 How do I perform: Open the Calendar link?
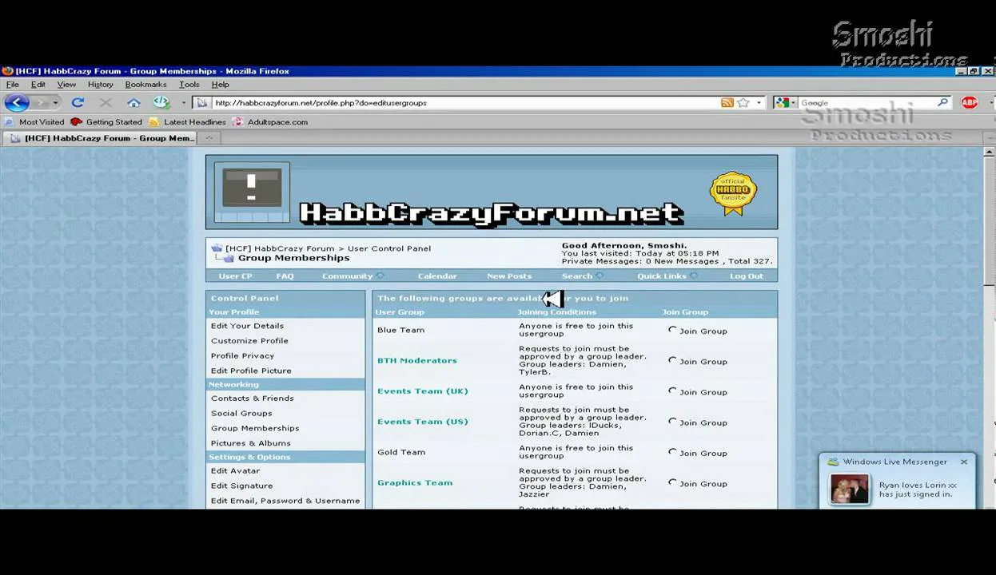437,276
